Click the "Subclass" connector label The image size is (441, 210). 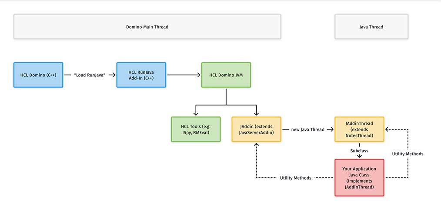tap(359, 151)
